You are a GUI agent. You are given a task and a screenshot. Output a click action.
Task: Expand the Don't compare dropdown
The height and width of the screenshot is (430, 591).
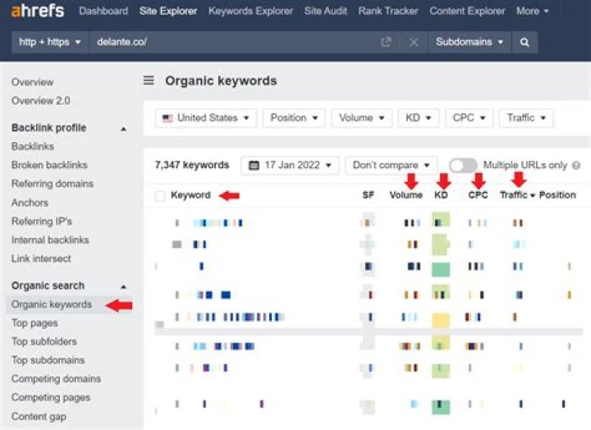click(x=391, y=165)
